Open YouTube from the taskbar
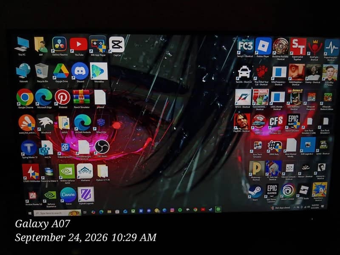The height and width of the screenshot is (255, 340). (x=203, y=210)
